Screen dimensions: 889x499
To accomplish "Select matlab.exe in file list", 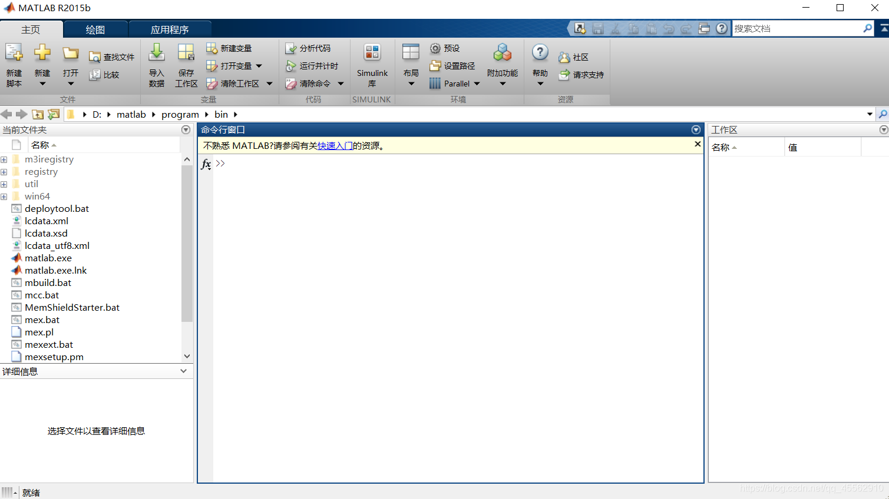I will point(48,258).
